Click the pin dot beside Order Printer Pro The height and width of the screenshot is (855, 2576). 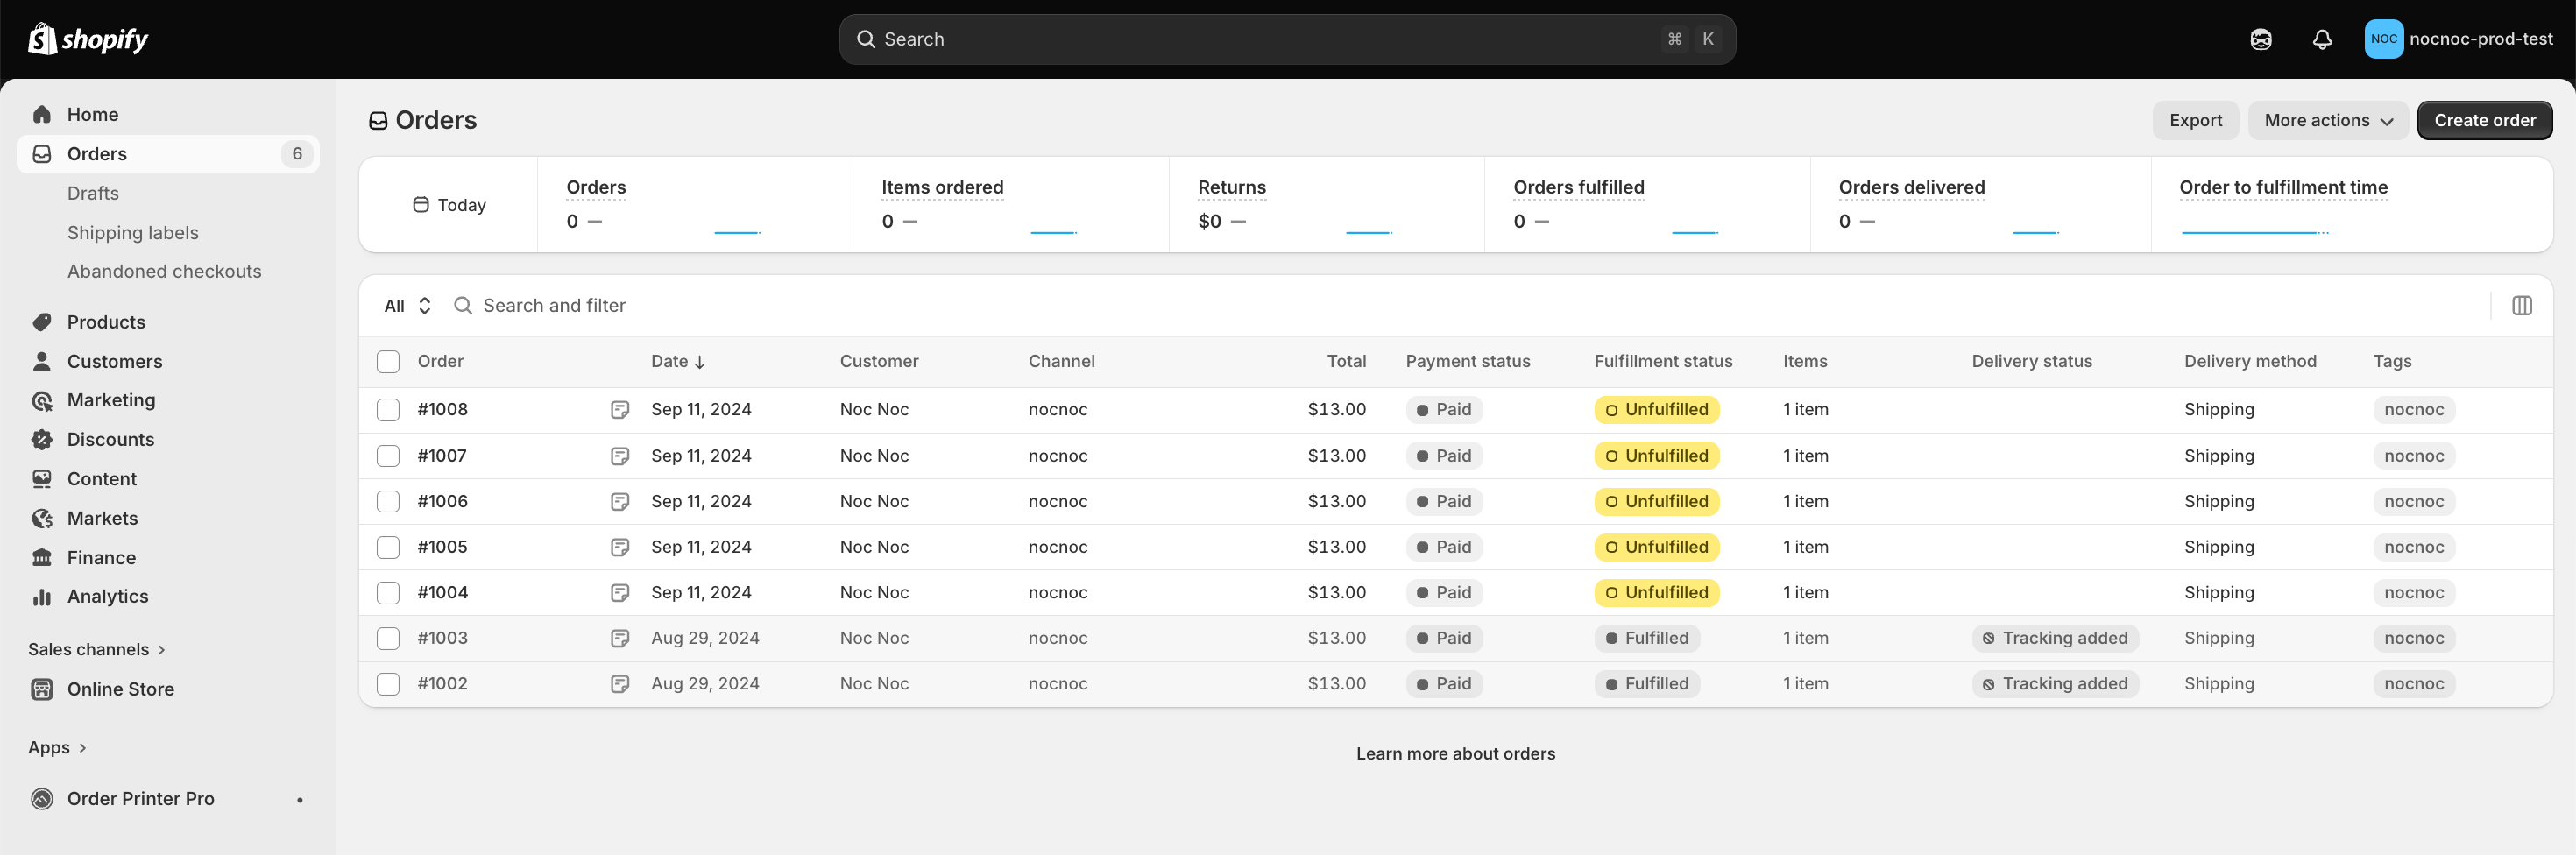tap(299, 799)
